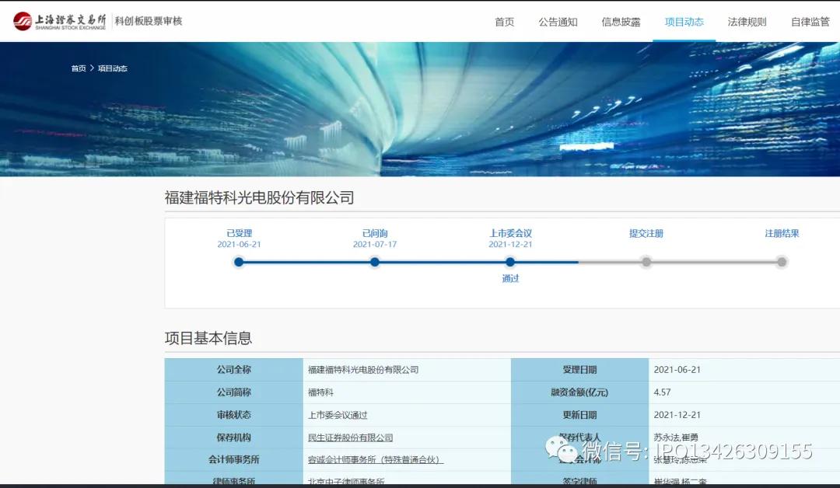Open 首页 in top navigation

504,22
